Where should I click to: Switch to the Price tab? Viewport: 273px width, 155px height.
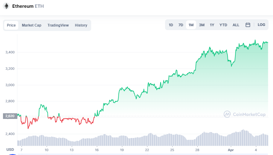(x=11, y=25)
